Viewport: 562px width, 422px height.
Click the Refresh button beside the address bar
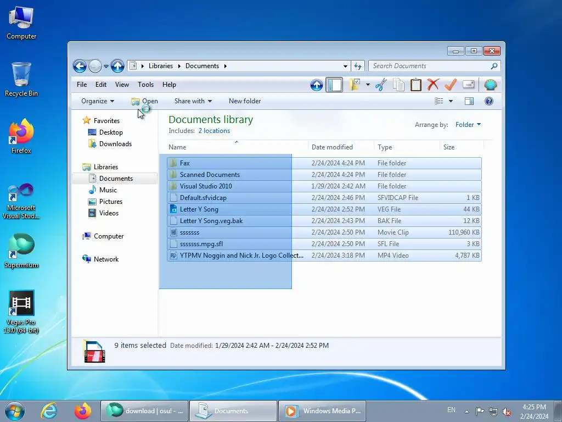click(x=358, y=66)
